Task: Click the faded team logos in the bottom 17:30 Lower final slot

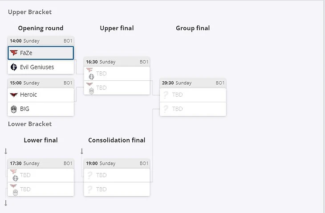Action: tap(15, 189)
